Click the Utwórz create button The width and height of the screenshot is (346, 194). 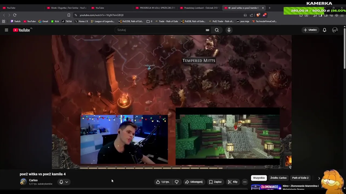[x=310, y=30]
